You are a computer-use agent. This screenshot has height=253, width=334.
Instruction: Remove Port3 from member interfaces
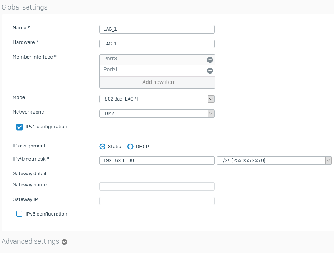(210, 60)
